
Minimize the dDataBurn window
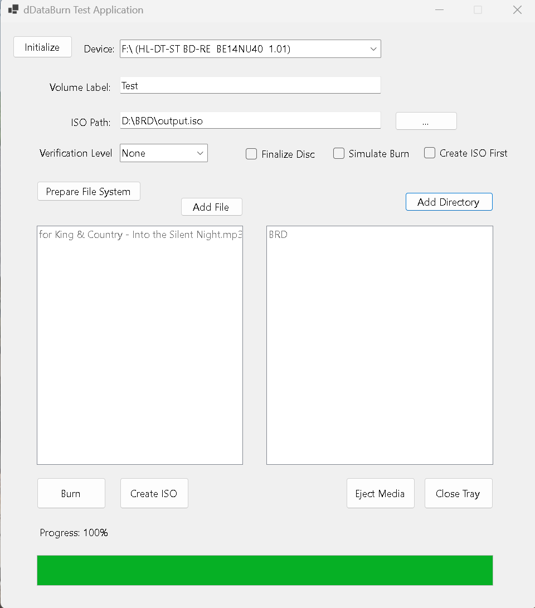(x=439, y=9)
